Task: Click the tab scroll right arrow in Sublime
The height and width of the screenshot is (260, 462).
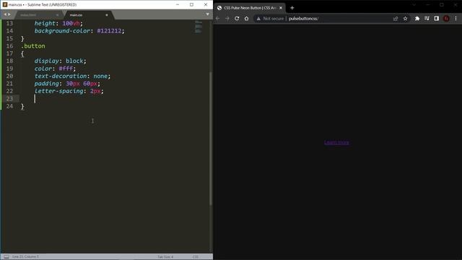Action: (x=9, y=14)
